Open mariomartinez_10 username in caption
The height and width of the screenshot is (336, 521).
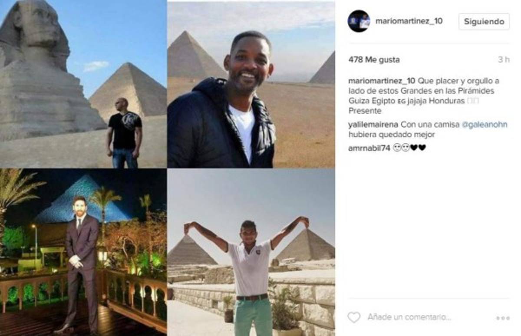[382, 81]
